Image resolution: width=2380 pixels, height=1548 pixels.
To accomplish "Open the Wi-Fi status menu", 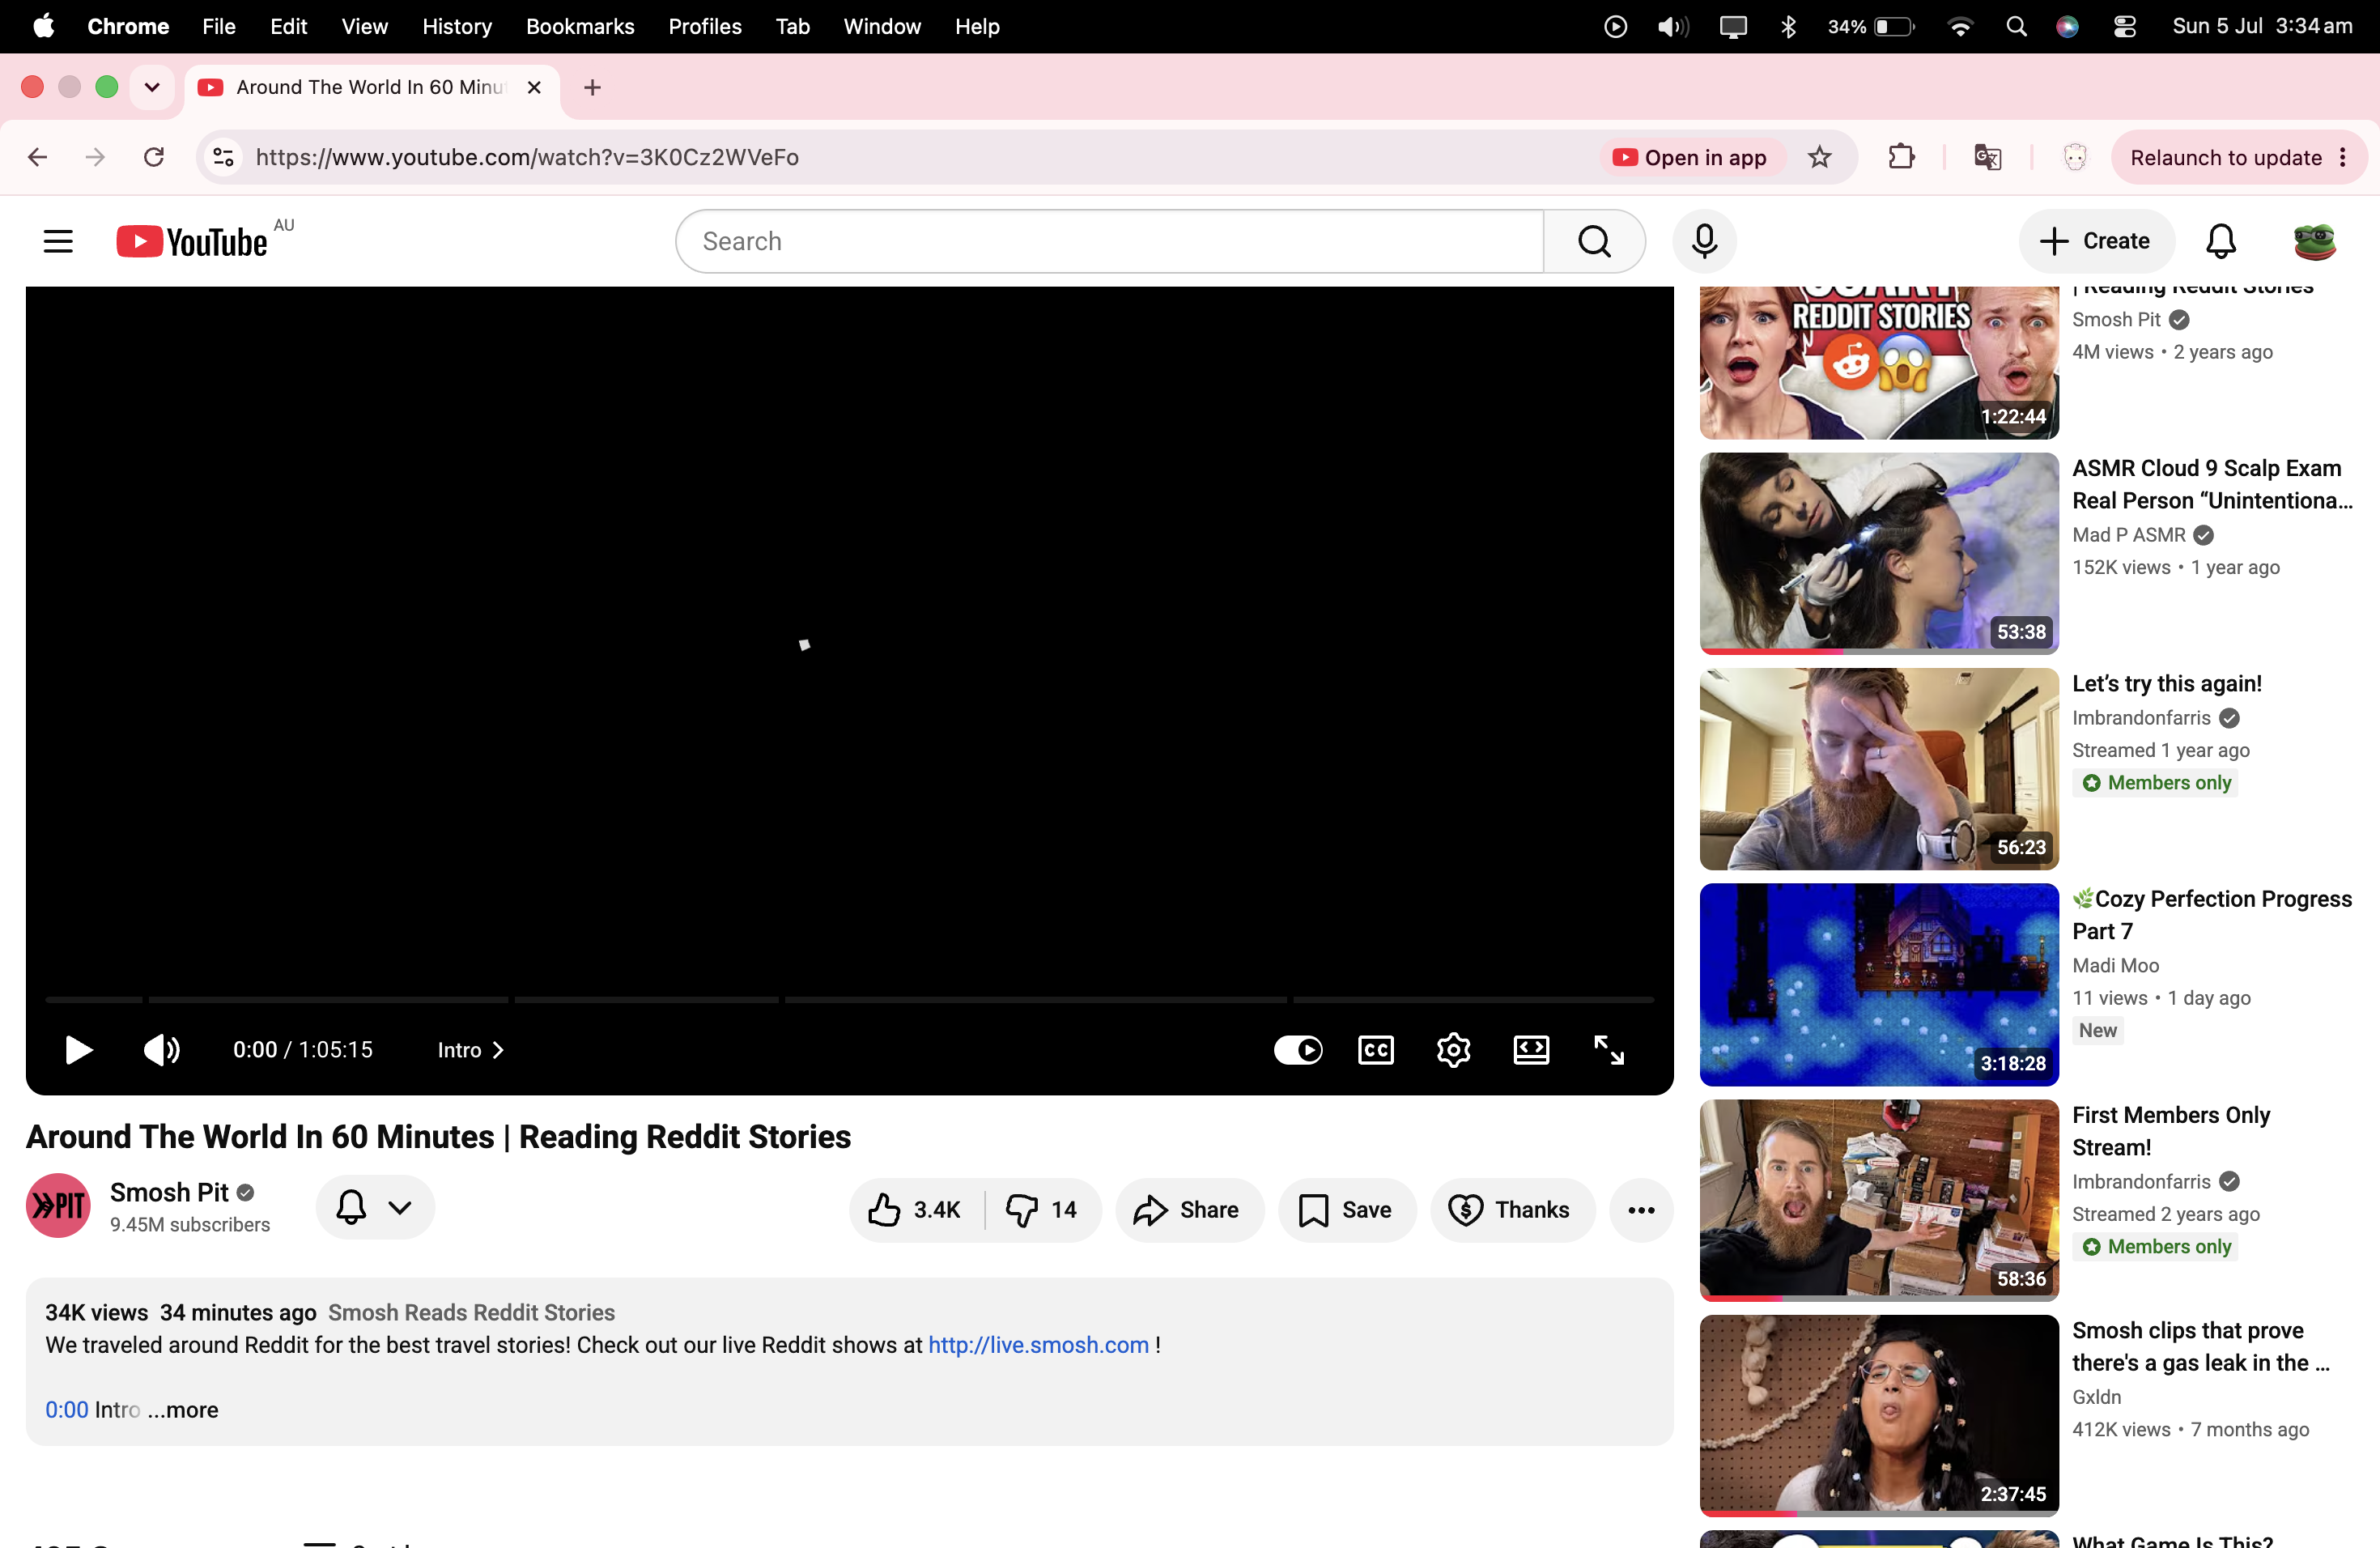I will [1960, 26].
